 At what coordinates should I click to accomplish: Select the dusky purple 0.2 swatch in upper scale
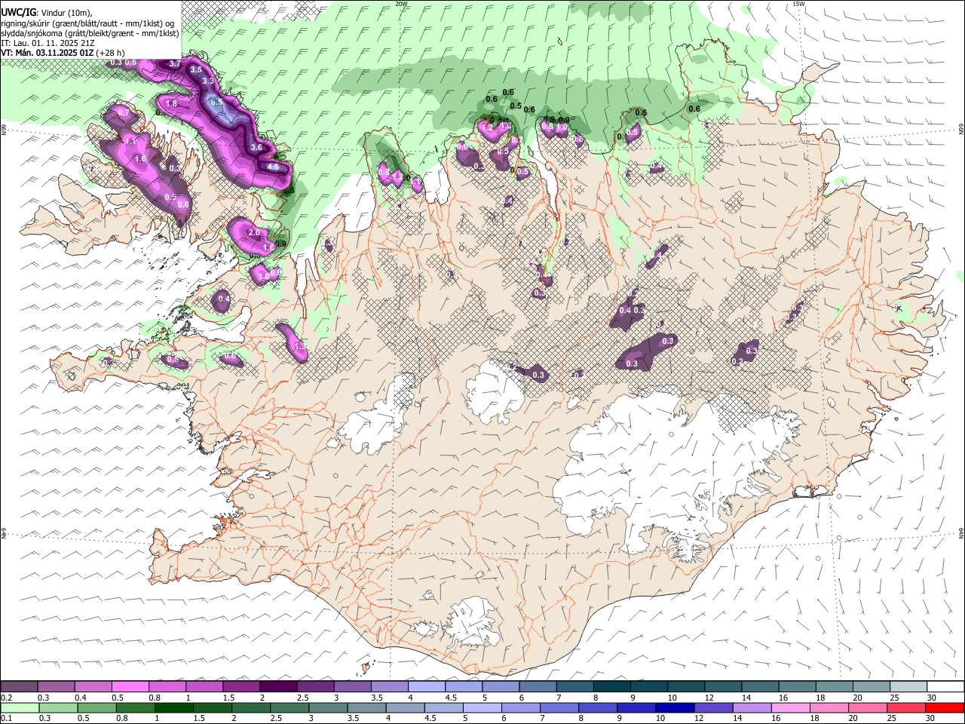(19, 686)
